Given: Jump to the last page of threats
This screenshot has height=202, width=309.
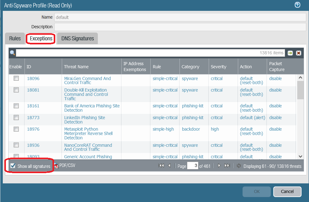Looking at the screenshot, I should tap(227, 166).
